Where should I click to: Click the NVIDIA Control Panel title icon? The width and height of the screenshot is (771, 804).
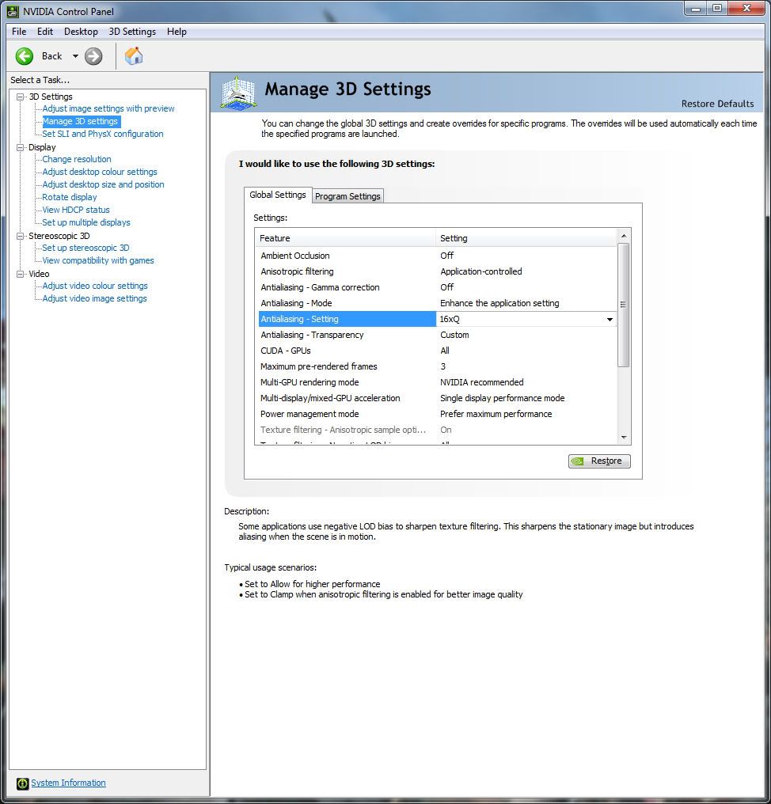tap(13, 11)
